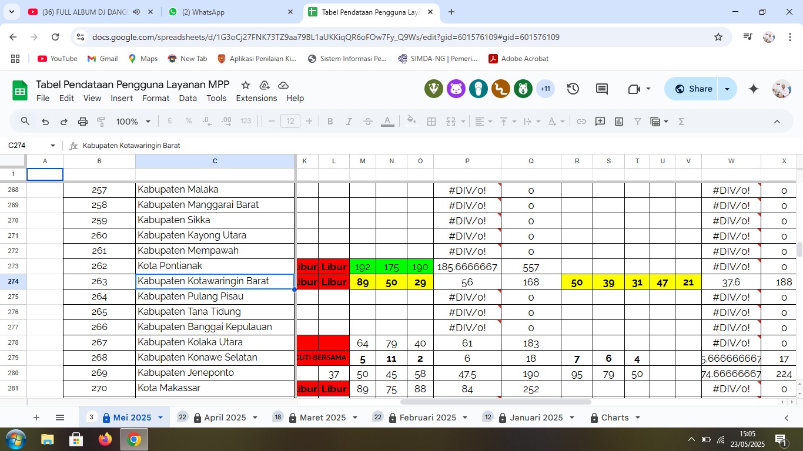The image size is (803, 451).
Task: Open the fill colour picker
Action: tap(411, 122)
